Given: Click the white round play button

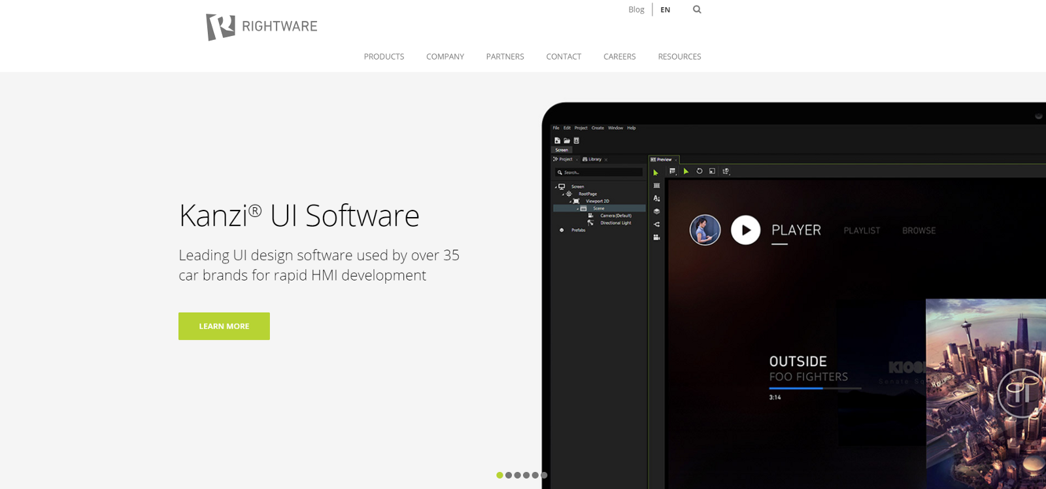Looking at the screenshot, I should 745,230.
